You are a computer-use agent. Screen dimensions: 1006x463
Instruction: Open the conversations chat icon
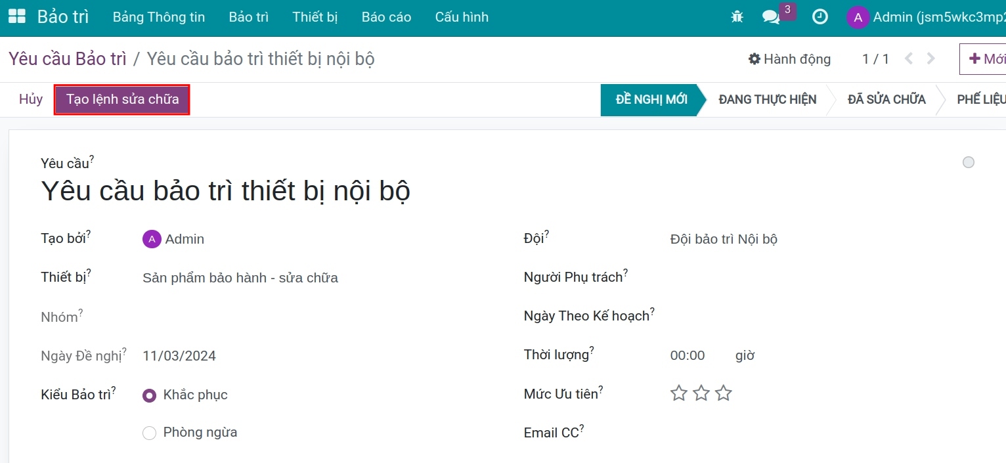771,17
